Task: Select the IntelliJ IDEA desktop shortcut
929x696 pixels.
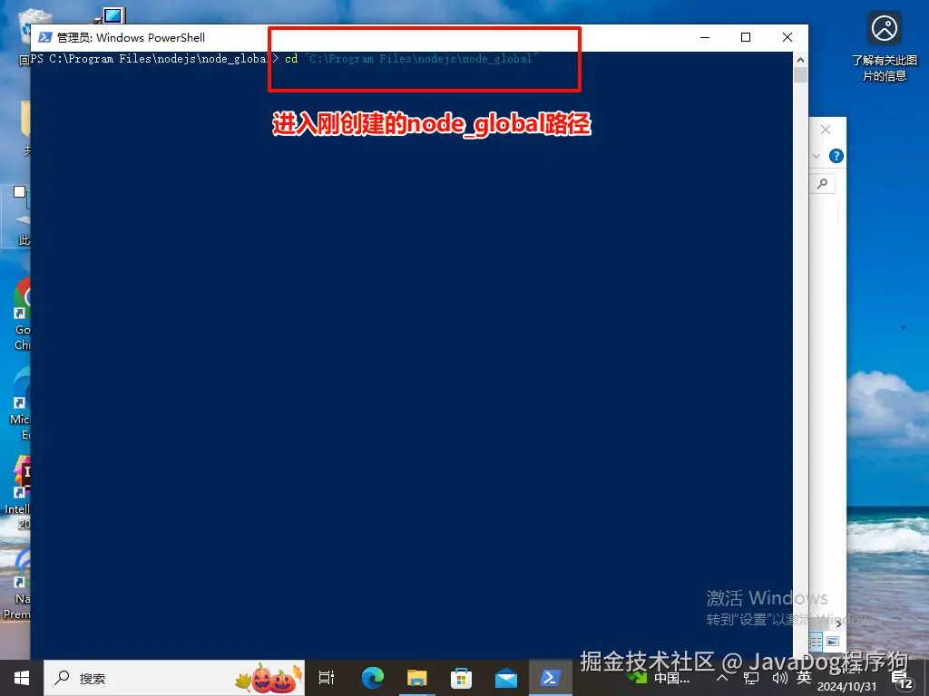Action: pos(18,492)
